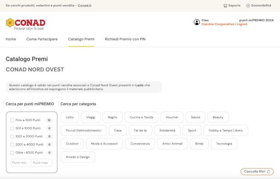Select the Cucina e Tavola category

click(x=141, y=117)
